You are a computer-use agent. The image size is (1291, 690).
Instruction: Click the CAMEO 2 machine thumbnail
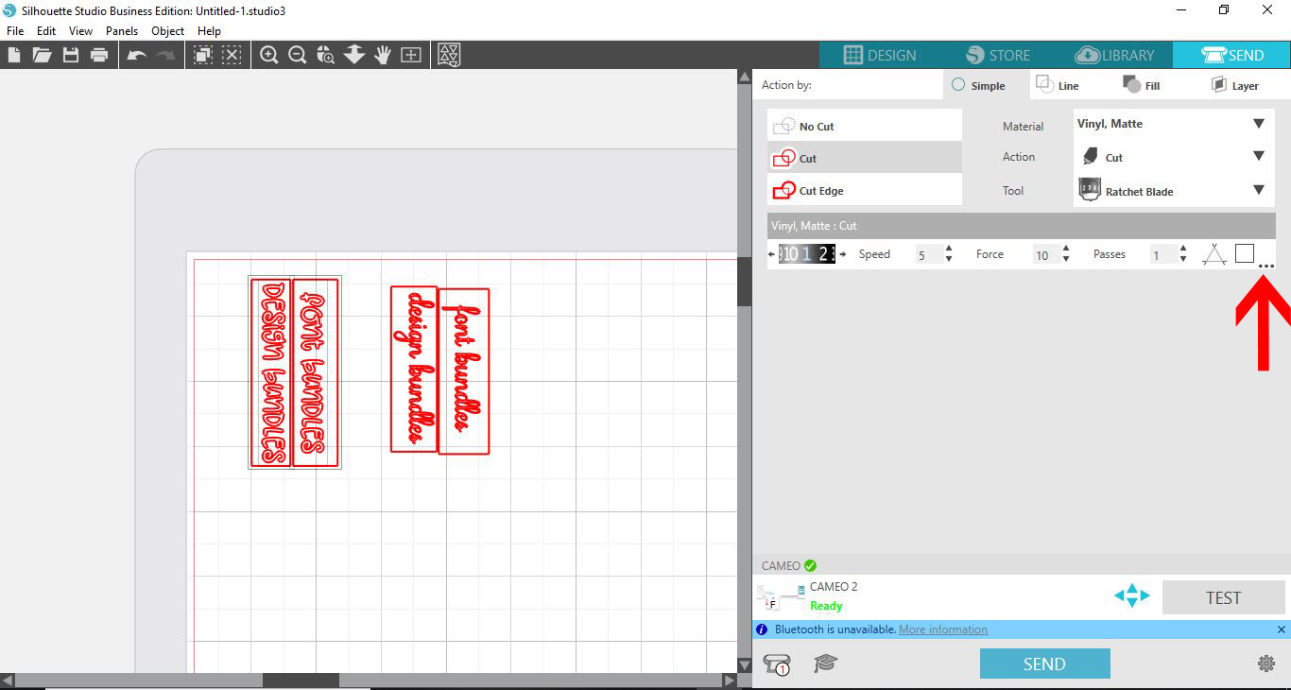pyautogui.click(x=780, y=596)
